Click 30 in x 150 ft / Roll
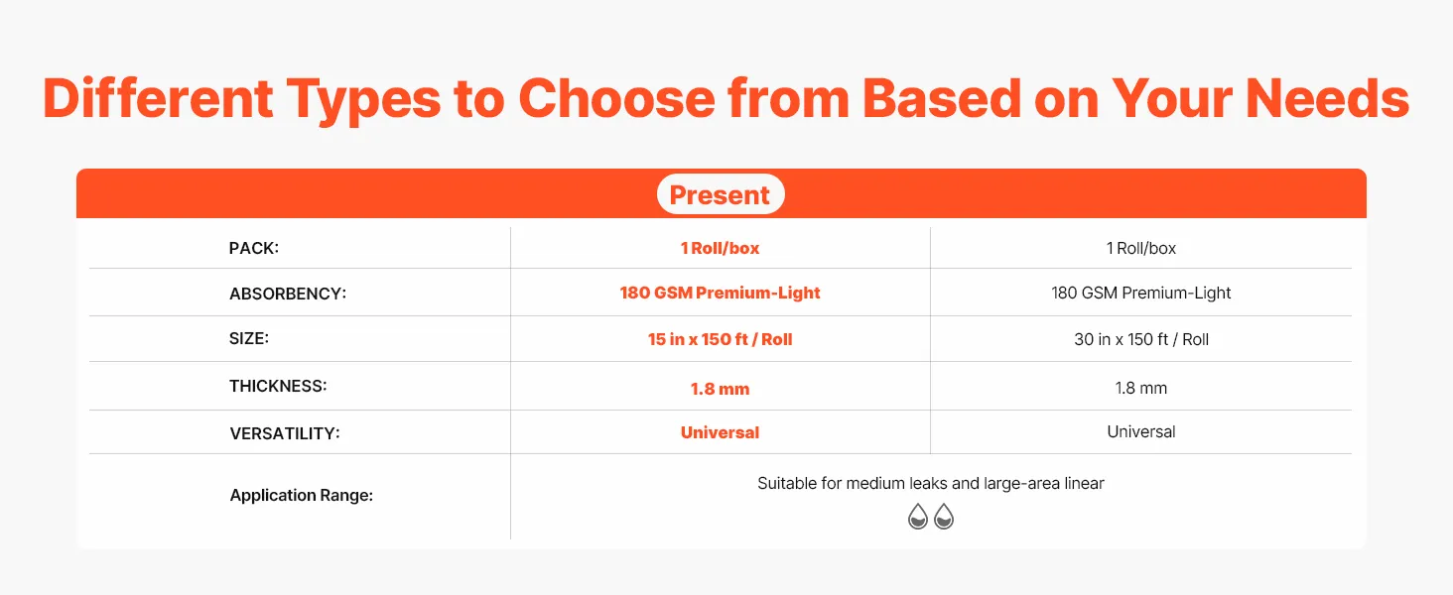1453x595 pixels. click(x=1141, y=339)
